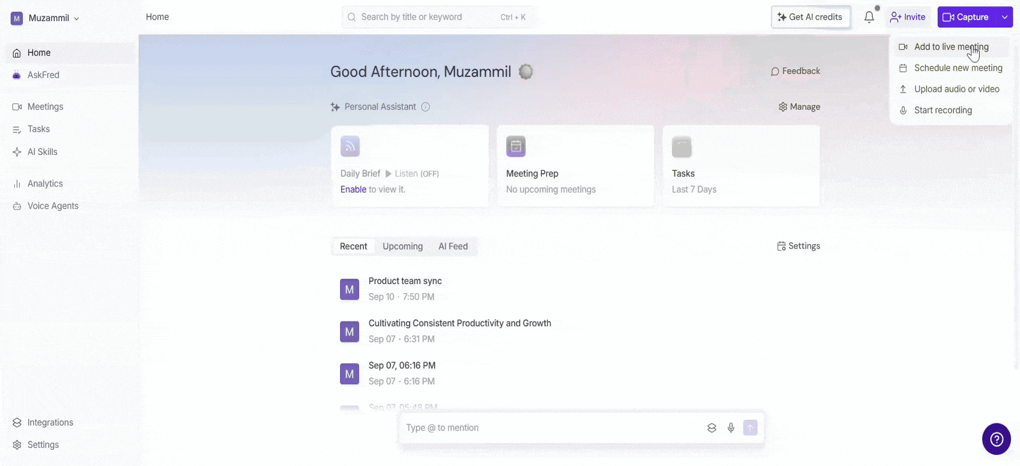Screen dimensions: 1020x466
Task: Click the microphone icon in the chat box
Action: (x=731, y=428)
